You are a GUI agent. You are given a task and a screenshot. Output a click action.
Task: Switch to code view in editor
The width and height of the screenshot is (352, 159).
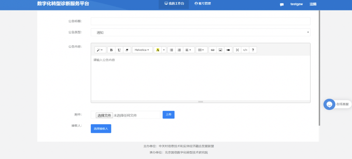(245, 50)
